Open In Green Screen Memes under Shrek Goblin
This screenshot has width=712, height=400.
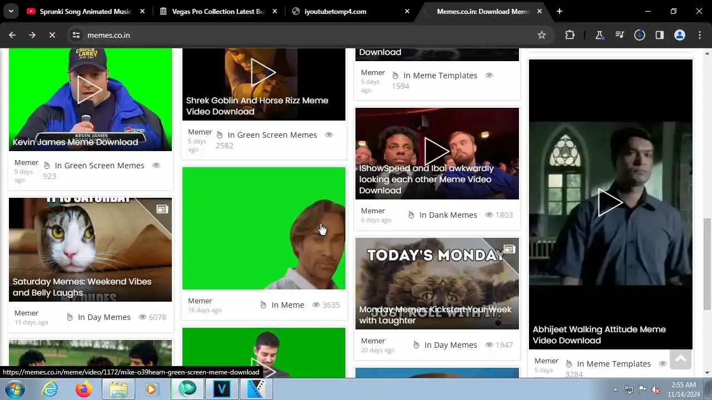point(272,135)
